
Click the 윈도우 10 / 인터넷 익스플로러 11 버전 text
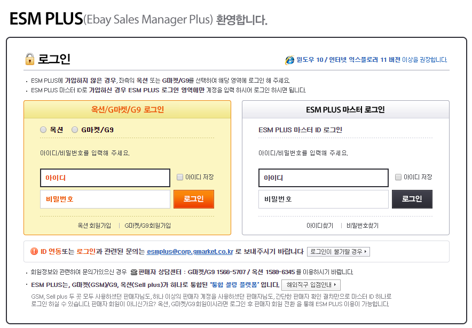coord(348,60)
